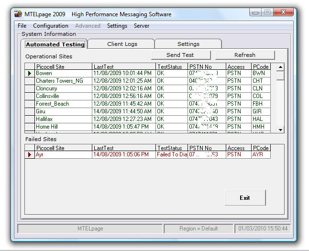Screen dimensions: 309x251
Task: Select the Giru site cell
Action: coord(63,112)
